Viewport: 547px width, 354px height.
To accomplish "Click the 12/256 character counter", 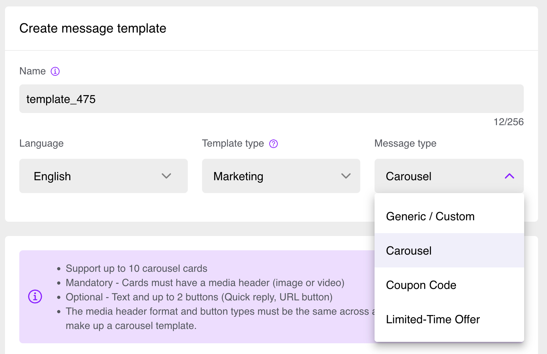I will 508,122.
